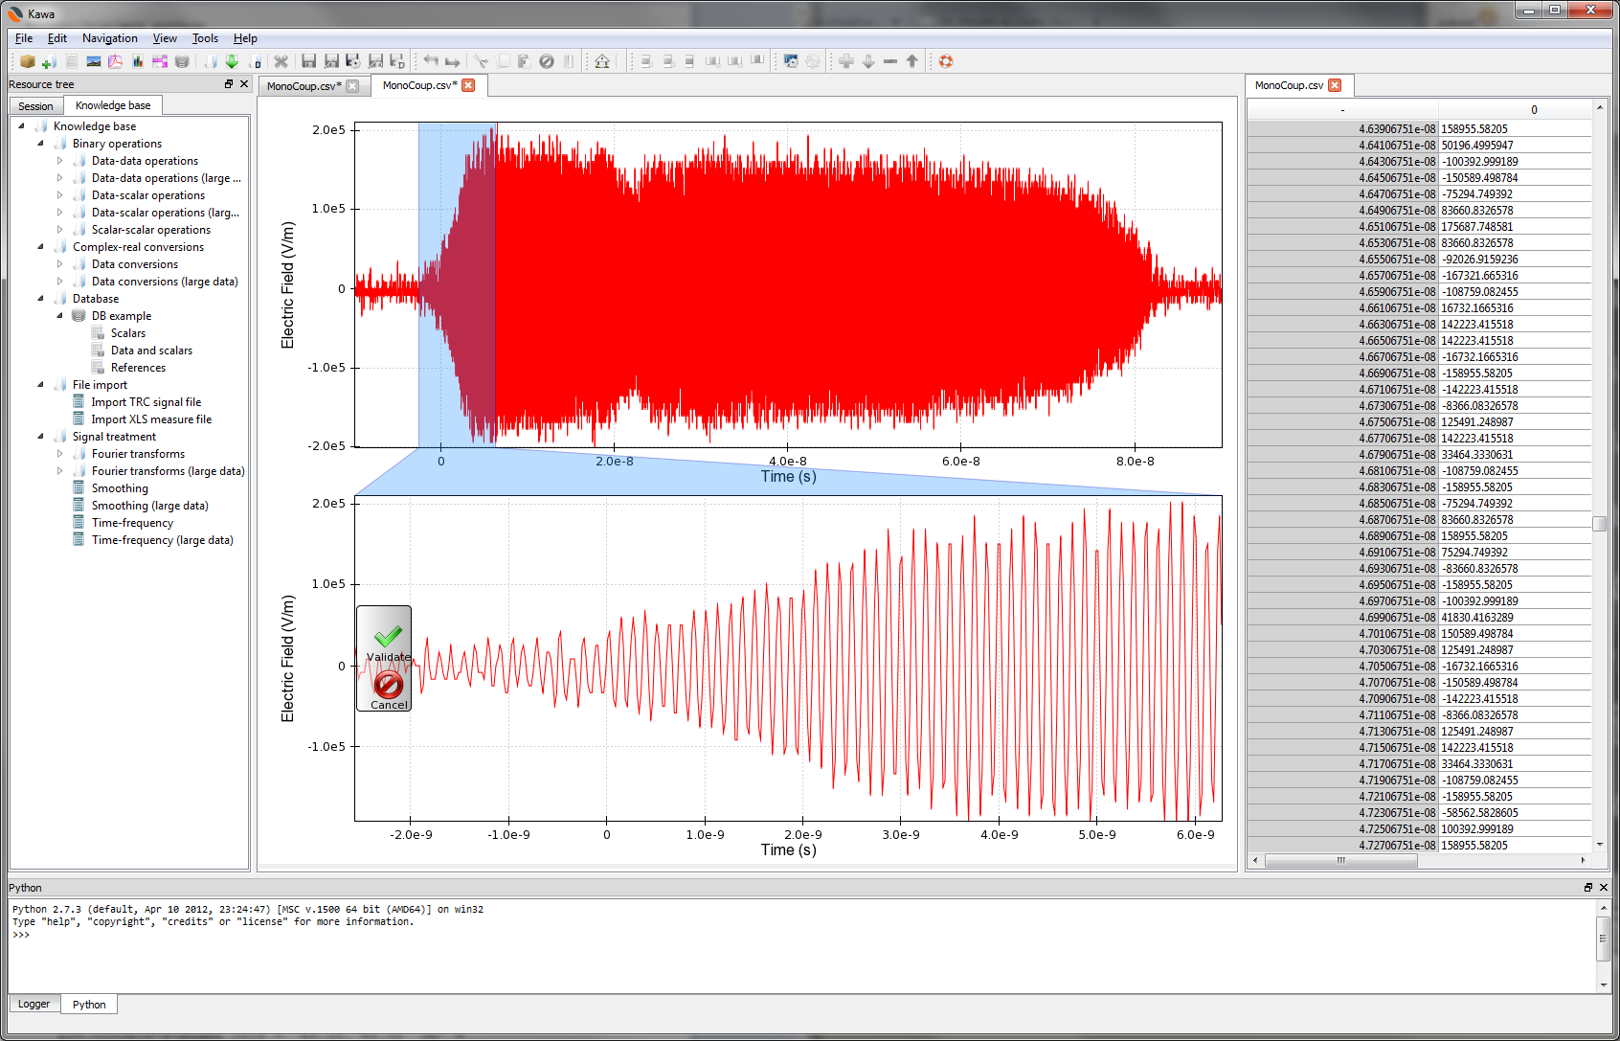Image resolution: width=1620 pixels, height=1041 pixels.
Task: Expand the Data-scalar operations node
Action: pyautogui.click(x=59, y=195)
